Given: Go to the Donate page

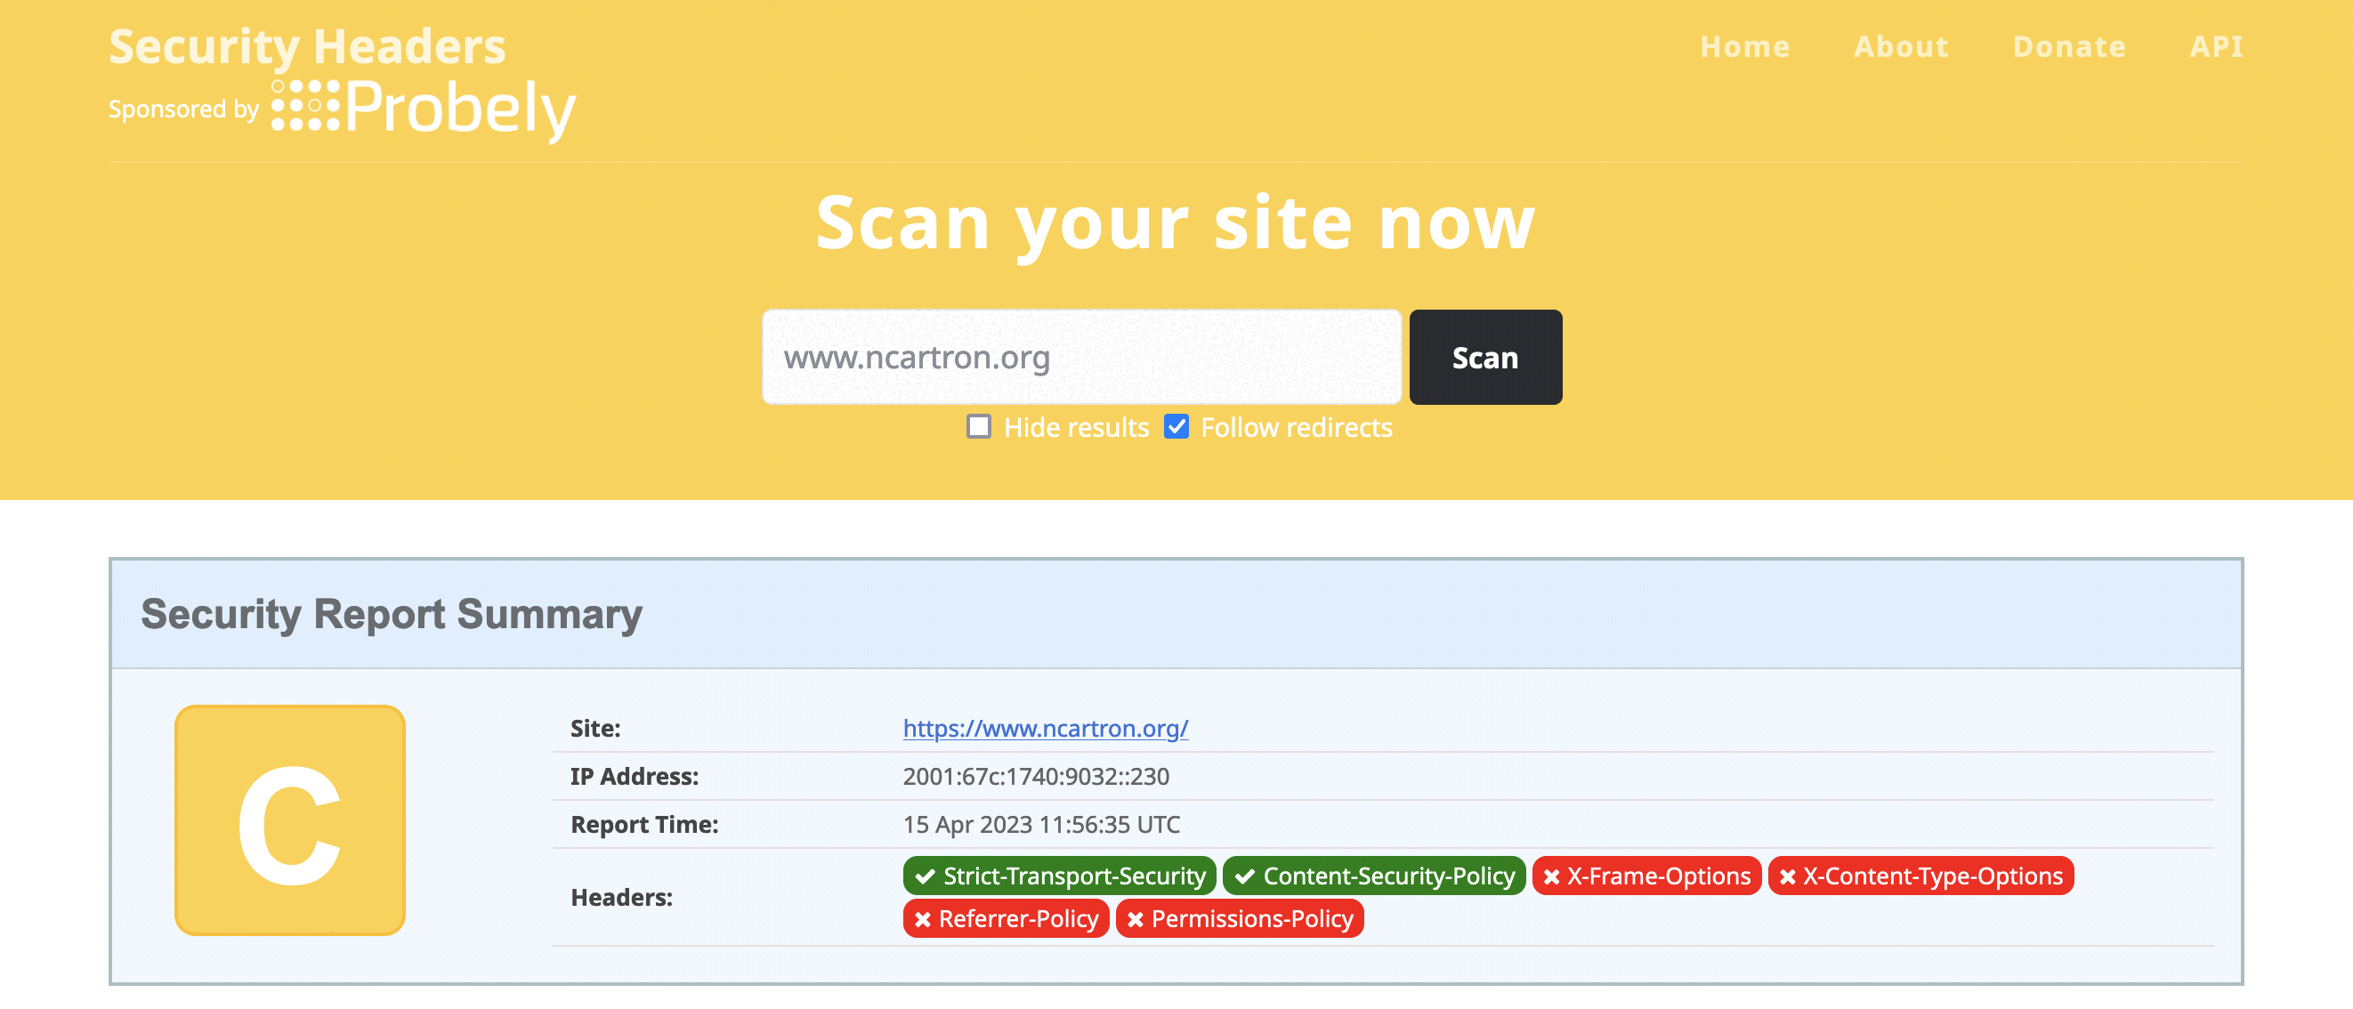Looking at the screenshot, I should [x=2069, y=46].
